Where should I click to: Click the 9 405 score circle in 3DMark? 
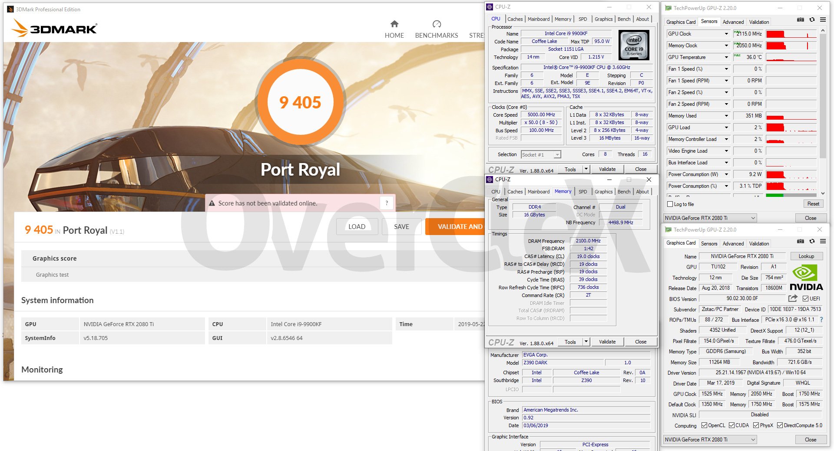click(x=300, y=102)
